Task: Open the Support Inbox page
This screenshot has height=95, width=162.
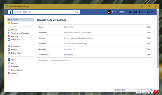Action: 17,70
